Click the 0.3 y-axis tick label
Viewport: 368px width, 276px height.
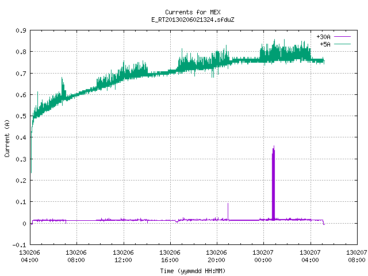(x=21, y=159)
